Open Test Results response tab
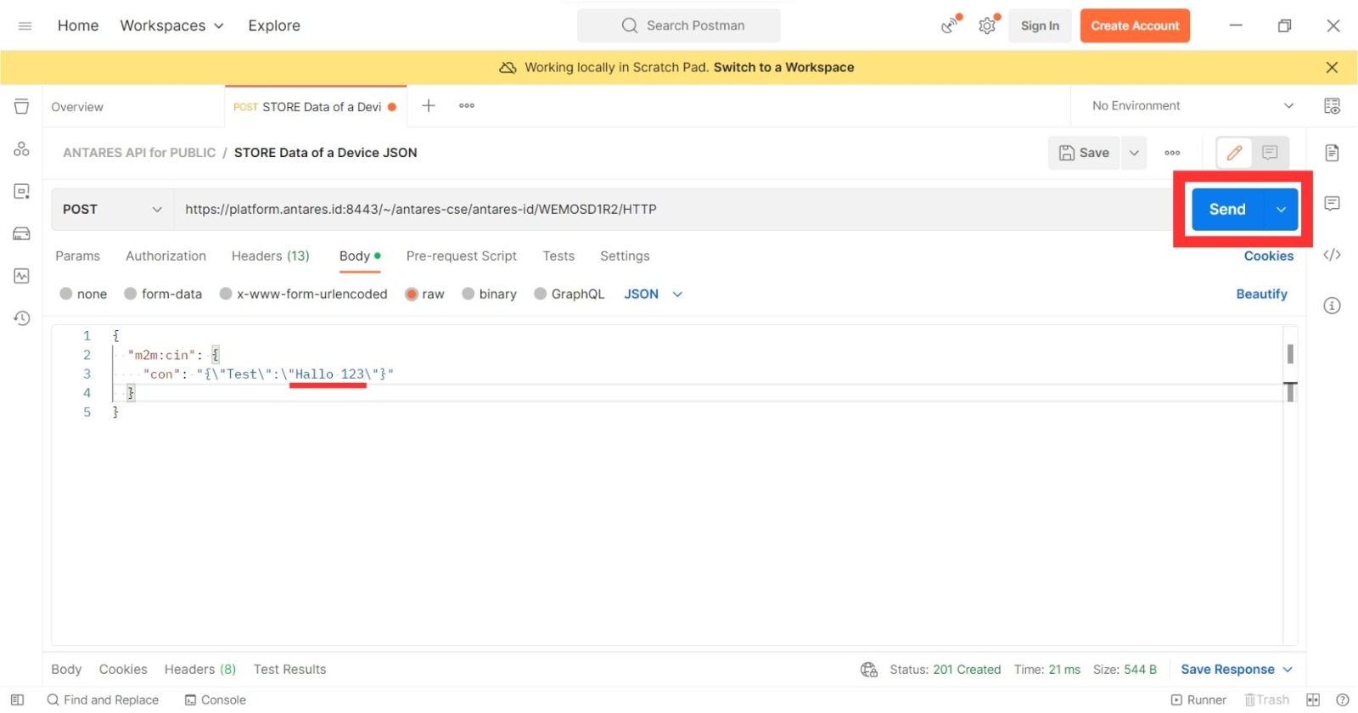The image size is (1358, 713). (289, 670)
